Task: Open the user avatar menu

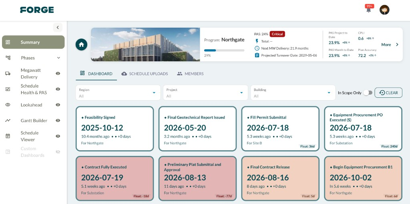Action: click(x=384, y=10)
